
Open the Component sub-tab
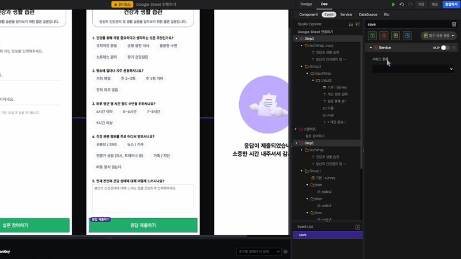[x=308, y=14]
